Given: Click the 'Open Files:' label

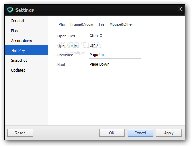Looking at the screenshot, I should pyautogui.click(x=67, y=36).
